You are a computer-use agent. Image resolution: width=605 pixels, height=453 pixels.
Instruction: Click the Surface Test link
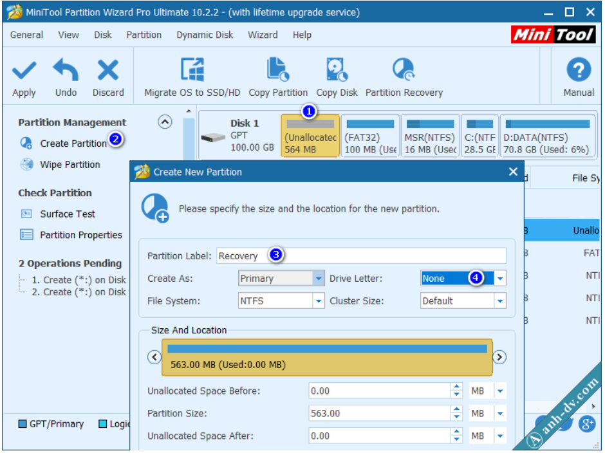pyautogui.click(x=68, y=214)
